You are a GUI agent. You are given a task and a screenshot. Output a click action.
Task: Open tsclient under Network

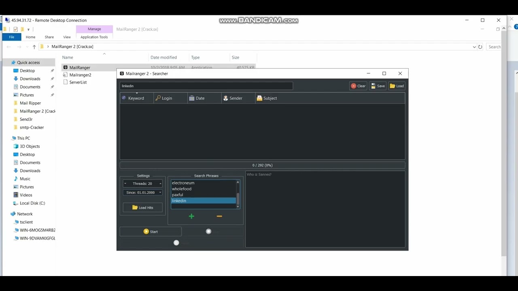tap(26, 222)
